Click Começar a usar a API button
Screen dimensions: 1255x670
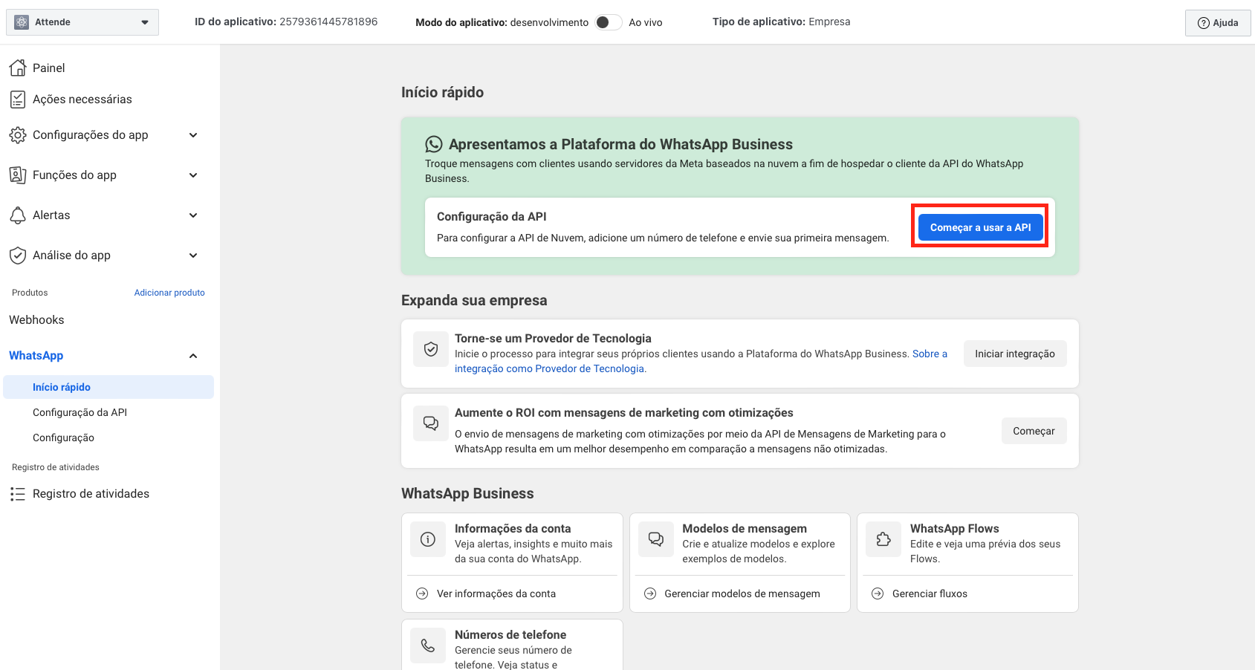(980, 227)
